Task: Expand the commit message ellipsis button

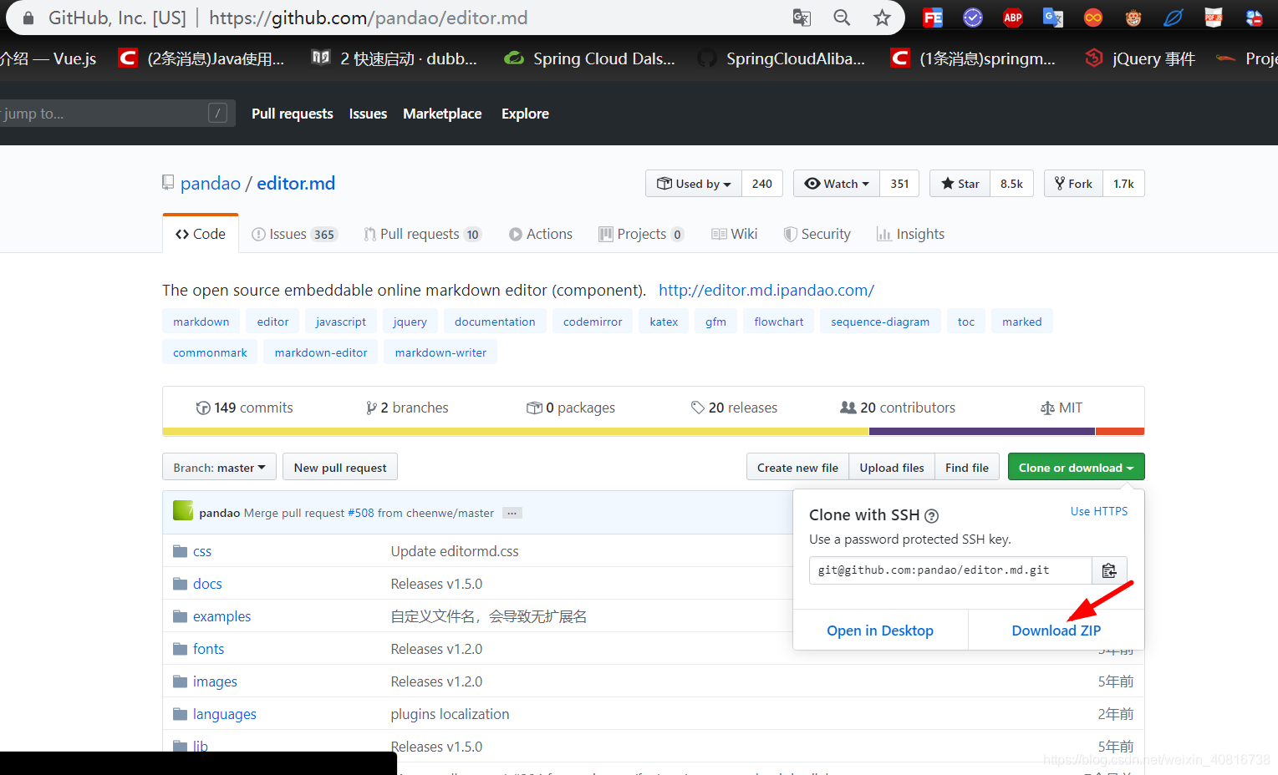Action: point(512,513)
